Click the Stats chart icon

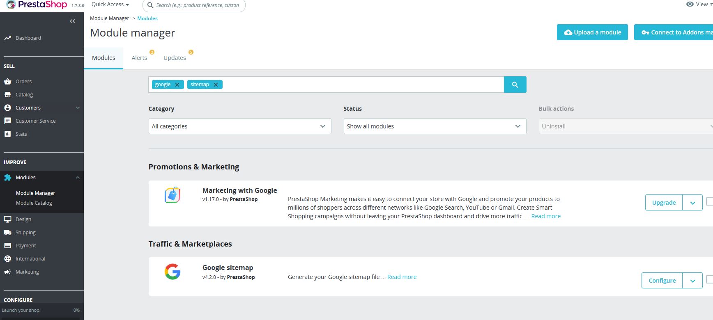[7, 134]
